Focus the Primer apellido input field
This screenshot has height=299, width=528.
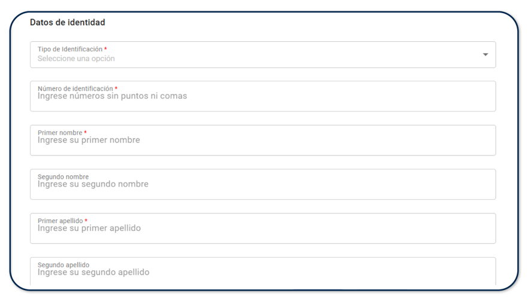(x=262, y=229)
